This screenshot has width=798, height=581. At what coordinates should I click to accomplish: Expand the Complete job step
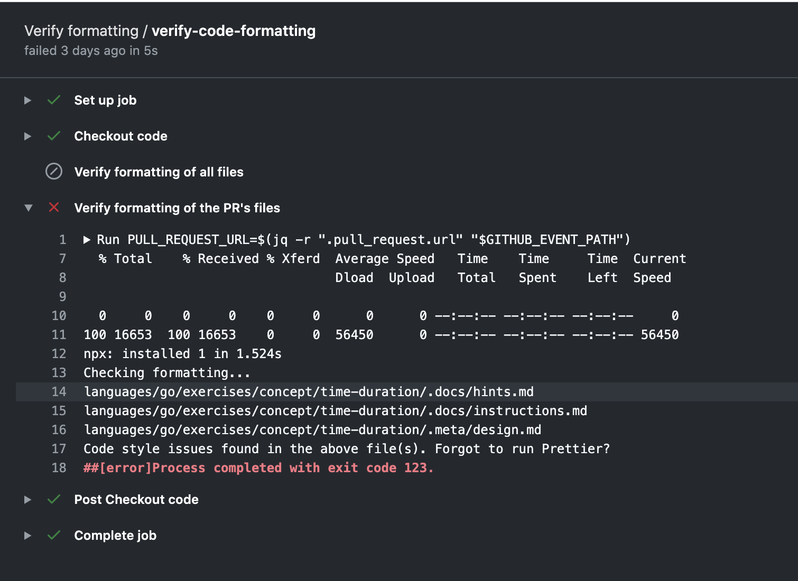tap(27, 535)
